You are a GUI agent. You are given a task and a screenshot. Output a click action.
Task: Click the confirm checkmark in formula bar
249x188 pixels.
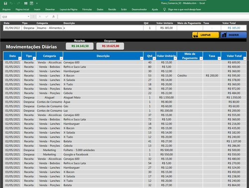(x=47, y=16)
